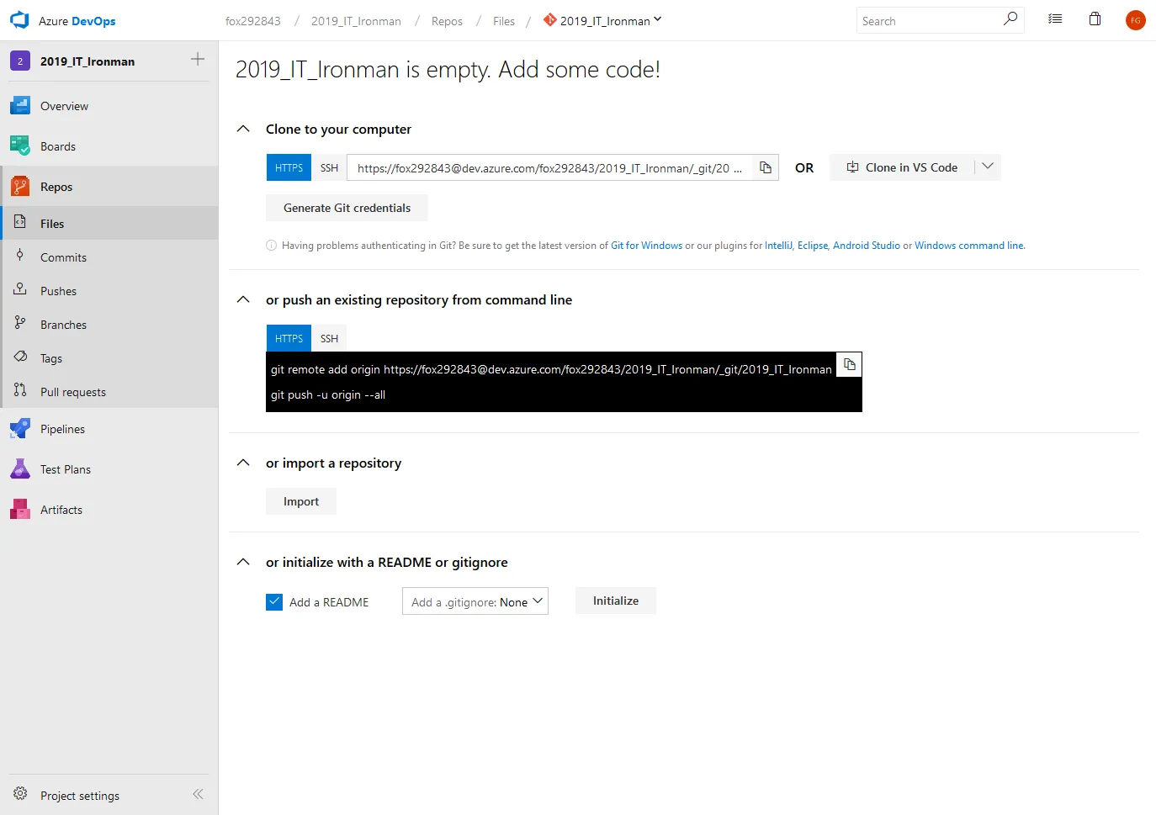
Task: Select SSH for push command section
Action: 329,338
